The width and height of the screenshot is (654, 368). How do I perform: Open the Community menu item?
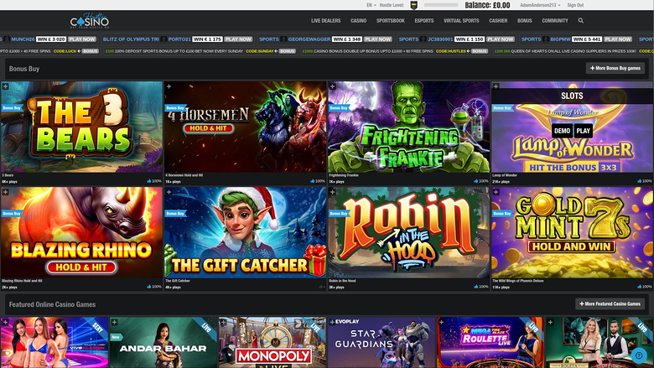tap(555, 20)
